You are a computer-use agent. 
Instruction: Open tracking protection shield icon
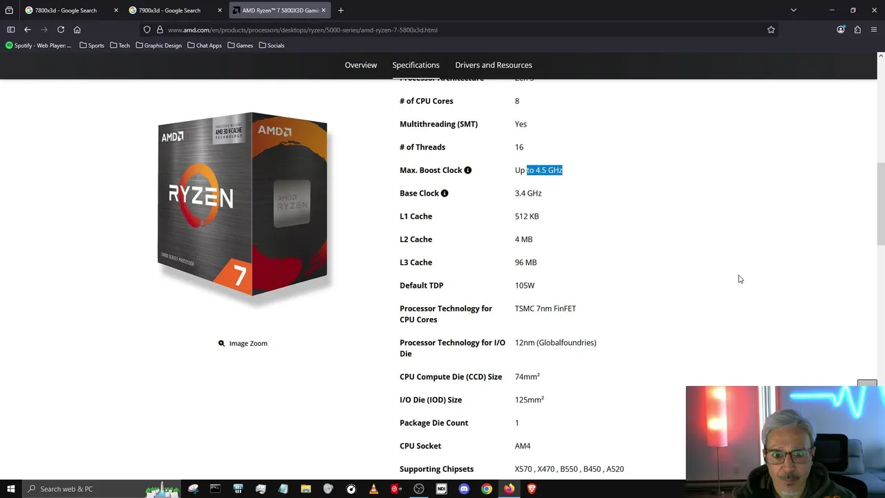click(x=147, y=30)
